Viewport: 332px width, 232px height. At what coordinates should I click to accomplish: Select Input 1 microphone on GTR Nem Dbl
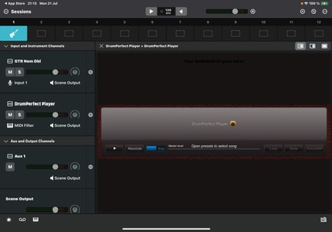click(17, 82)
